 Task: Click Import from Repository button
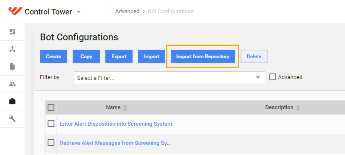point(203,56)
